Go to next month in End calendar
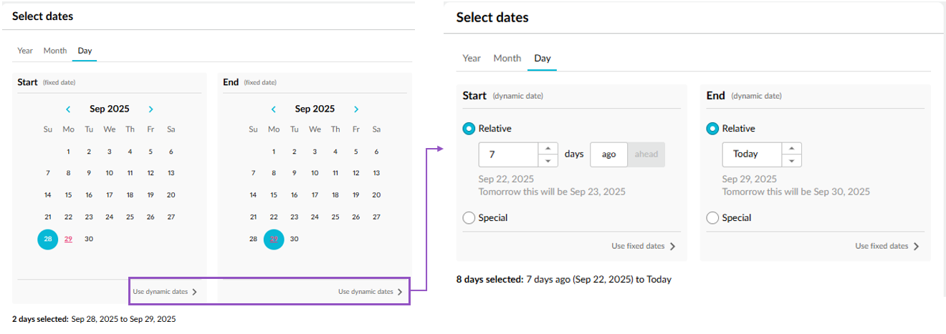This screenshot has height=334, width=946. click(x=356, y=109)
